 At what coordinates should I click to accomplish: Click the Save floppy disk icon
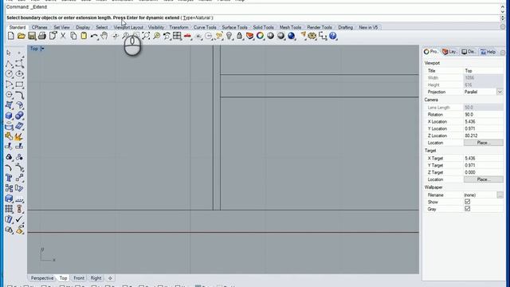tap(32, 36)
